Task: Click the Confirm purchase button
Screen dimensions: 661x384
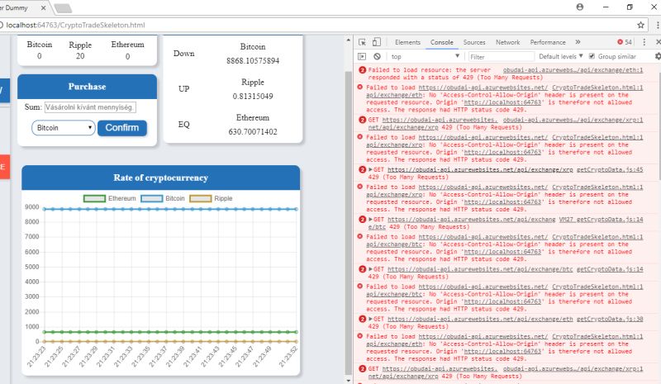Action: click(x=122, y=128)
